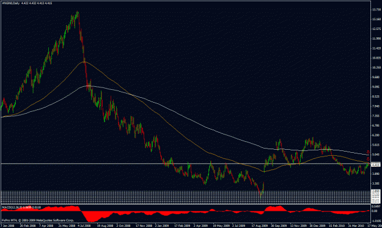Click the 6.200 price scale label
This screenshot has height=228, width=382.
click(x=376, y=135)
